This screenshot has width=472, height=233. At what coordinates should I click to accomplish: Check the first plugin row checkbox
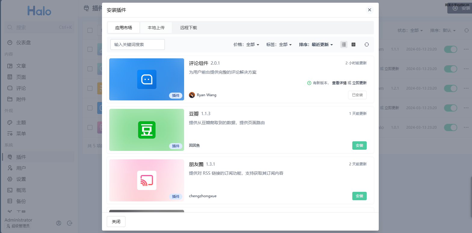[90, 49]
